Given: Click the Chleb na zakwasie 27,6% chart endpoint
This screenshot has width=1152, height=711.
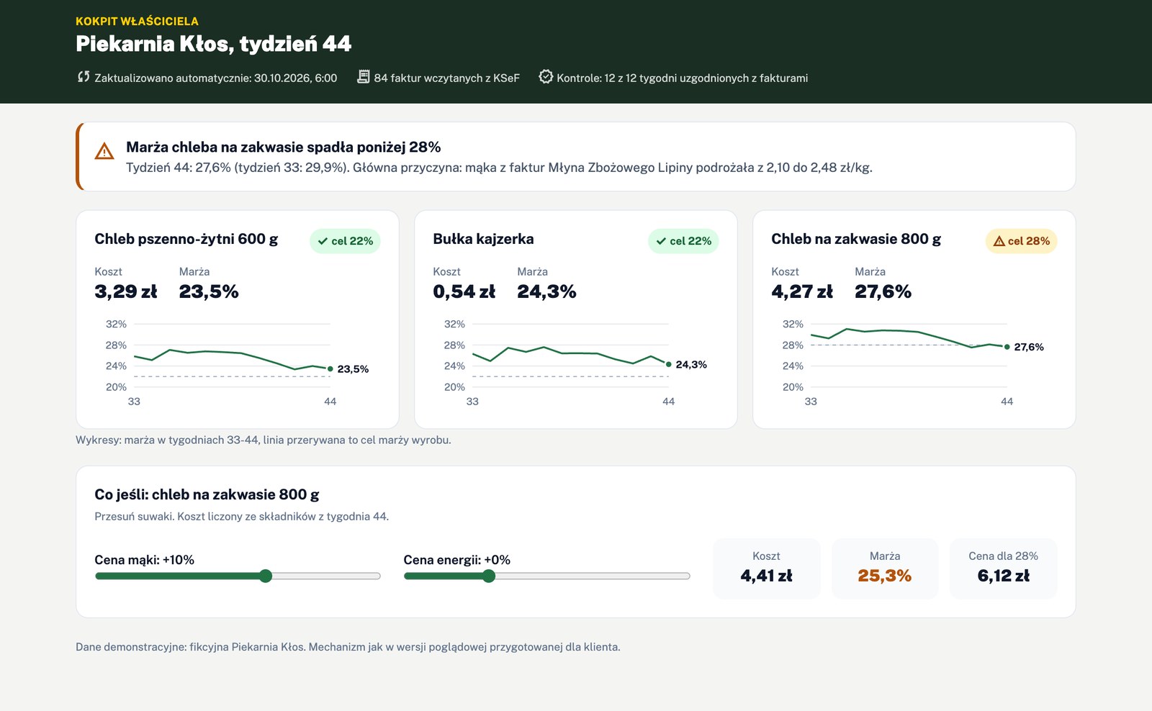Looking at the screenshot, I should (1007, 347).
